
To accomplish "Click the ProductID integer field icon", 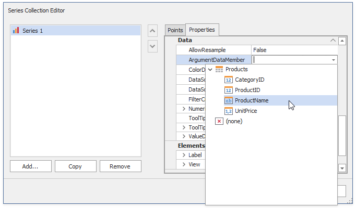I will 229,90.
